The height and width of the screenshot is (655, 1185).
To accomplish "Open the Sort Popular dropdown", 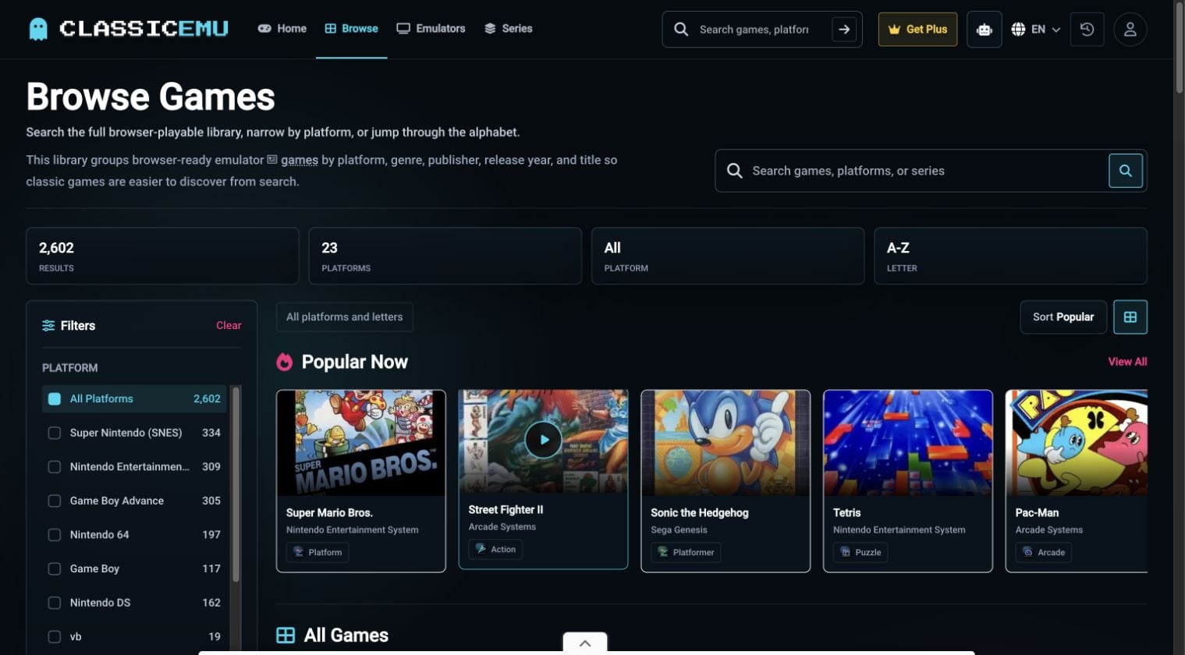I will [1063, 317].
